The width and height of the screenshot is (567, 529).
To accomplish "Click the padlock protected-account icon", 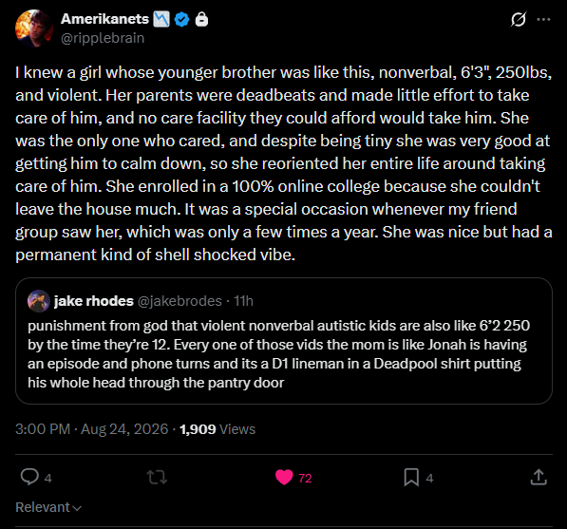I will [201, 20].
